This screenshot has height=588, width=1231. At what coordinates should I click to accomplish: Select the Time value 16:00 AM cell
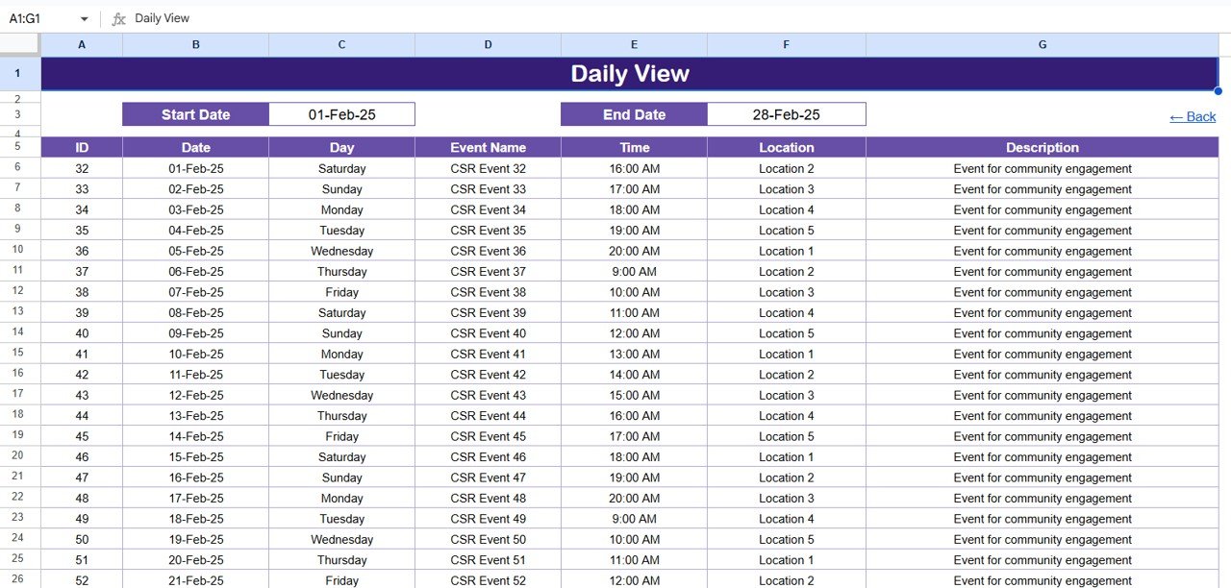point(634,168)
